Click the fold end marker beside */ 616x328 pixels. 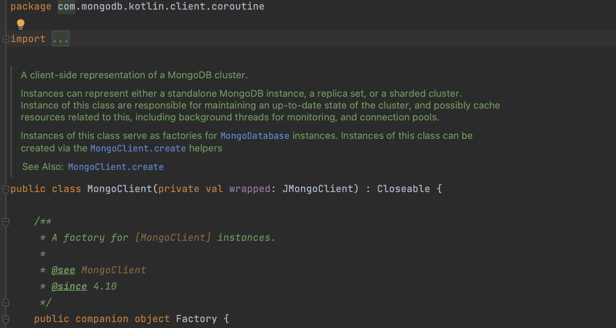tap(6, 302)
